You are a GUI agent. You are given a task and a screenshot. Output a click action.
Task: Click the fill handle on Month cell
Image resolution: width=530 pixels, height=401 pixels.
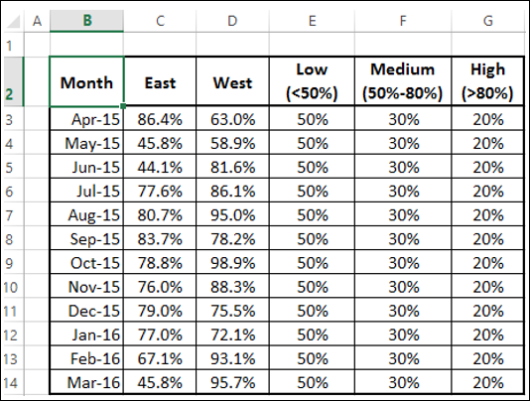point(123,106)
